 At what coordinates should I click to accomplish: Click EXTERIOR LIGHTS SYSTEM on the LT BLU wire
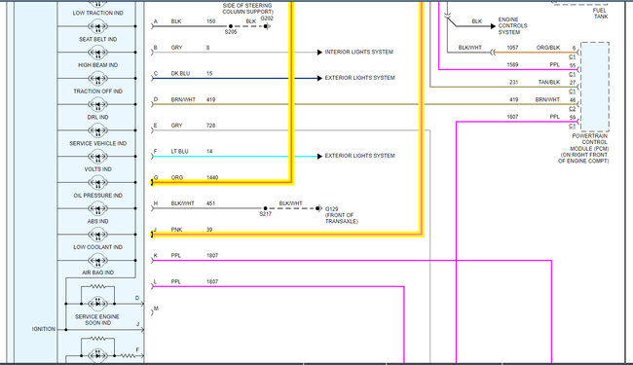(x=359, y=156)
